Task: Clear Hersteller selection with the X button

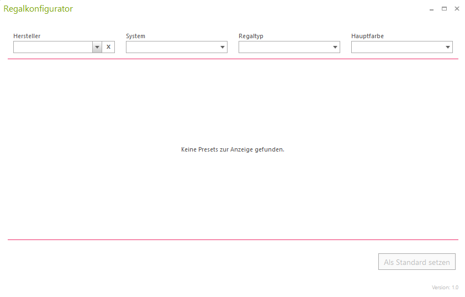Action: [x=108, y=47]
